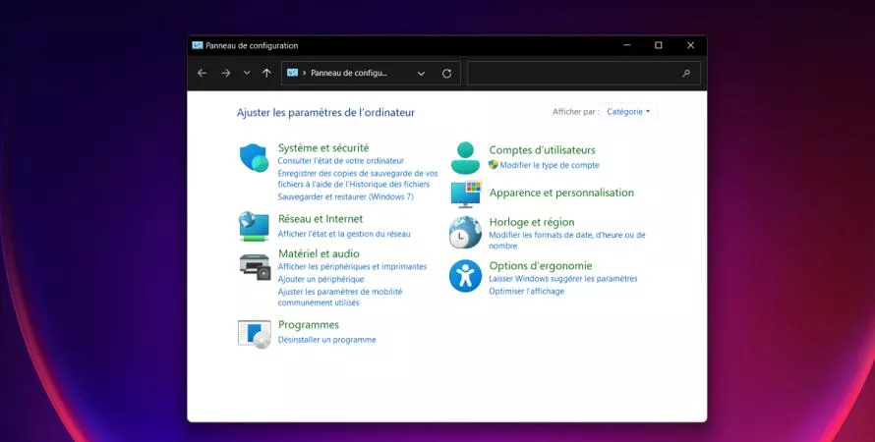Expand the address bar history dropdown
Viewport: 875px width, 442px height.
[x=422, y=74]
